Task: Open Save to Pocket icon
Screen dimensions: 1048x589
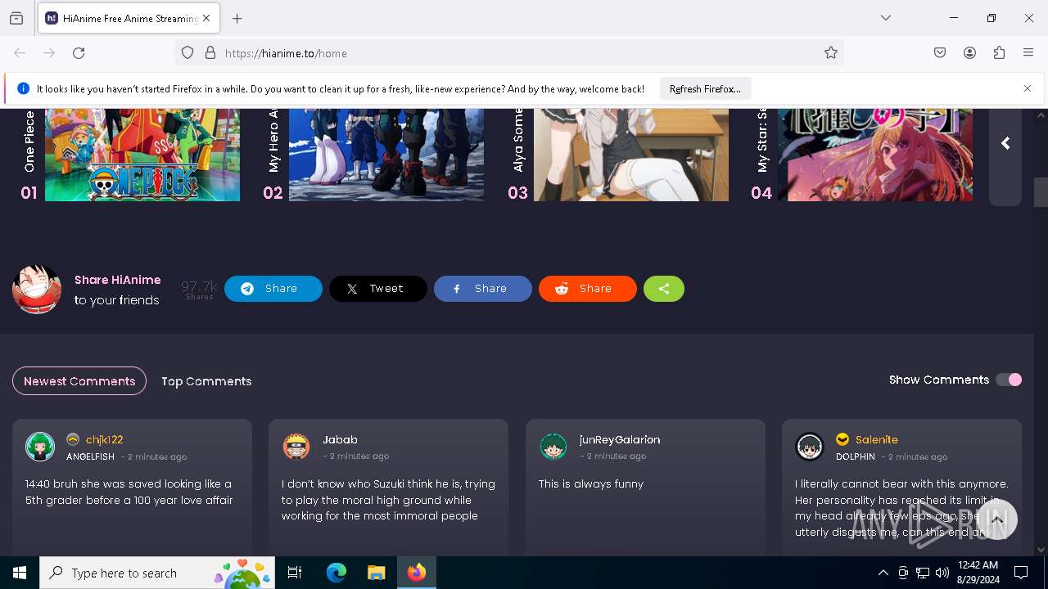Action: 940,53
